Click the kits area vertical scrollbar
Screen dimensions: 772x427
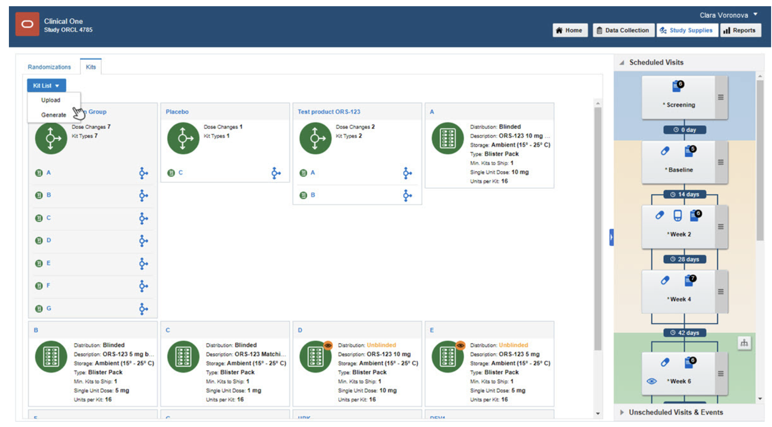pyautogui.click(x=598, y=229)
